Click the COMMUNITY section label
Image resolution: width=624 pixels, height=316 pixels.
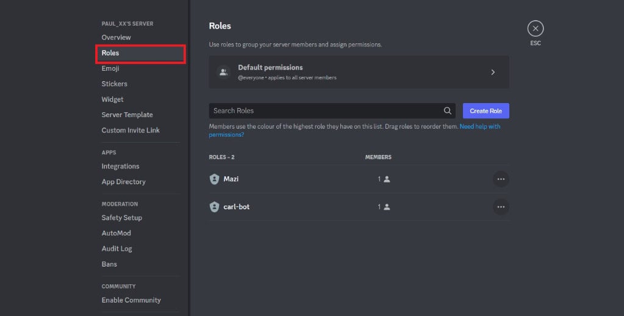[118, 287]
